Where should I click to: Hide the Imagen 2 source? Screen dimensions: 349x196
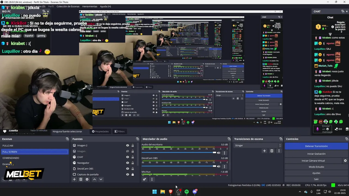127,145
